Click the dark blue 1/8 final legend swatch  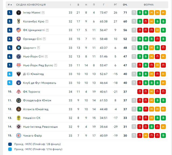point(10,144)
